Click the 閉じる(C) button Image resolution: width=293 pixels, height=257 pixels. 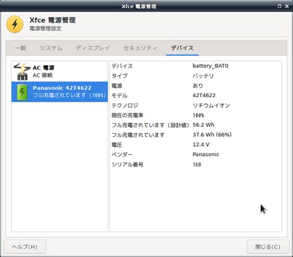click(268, 247)
